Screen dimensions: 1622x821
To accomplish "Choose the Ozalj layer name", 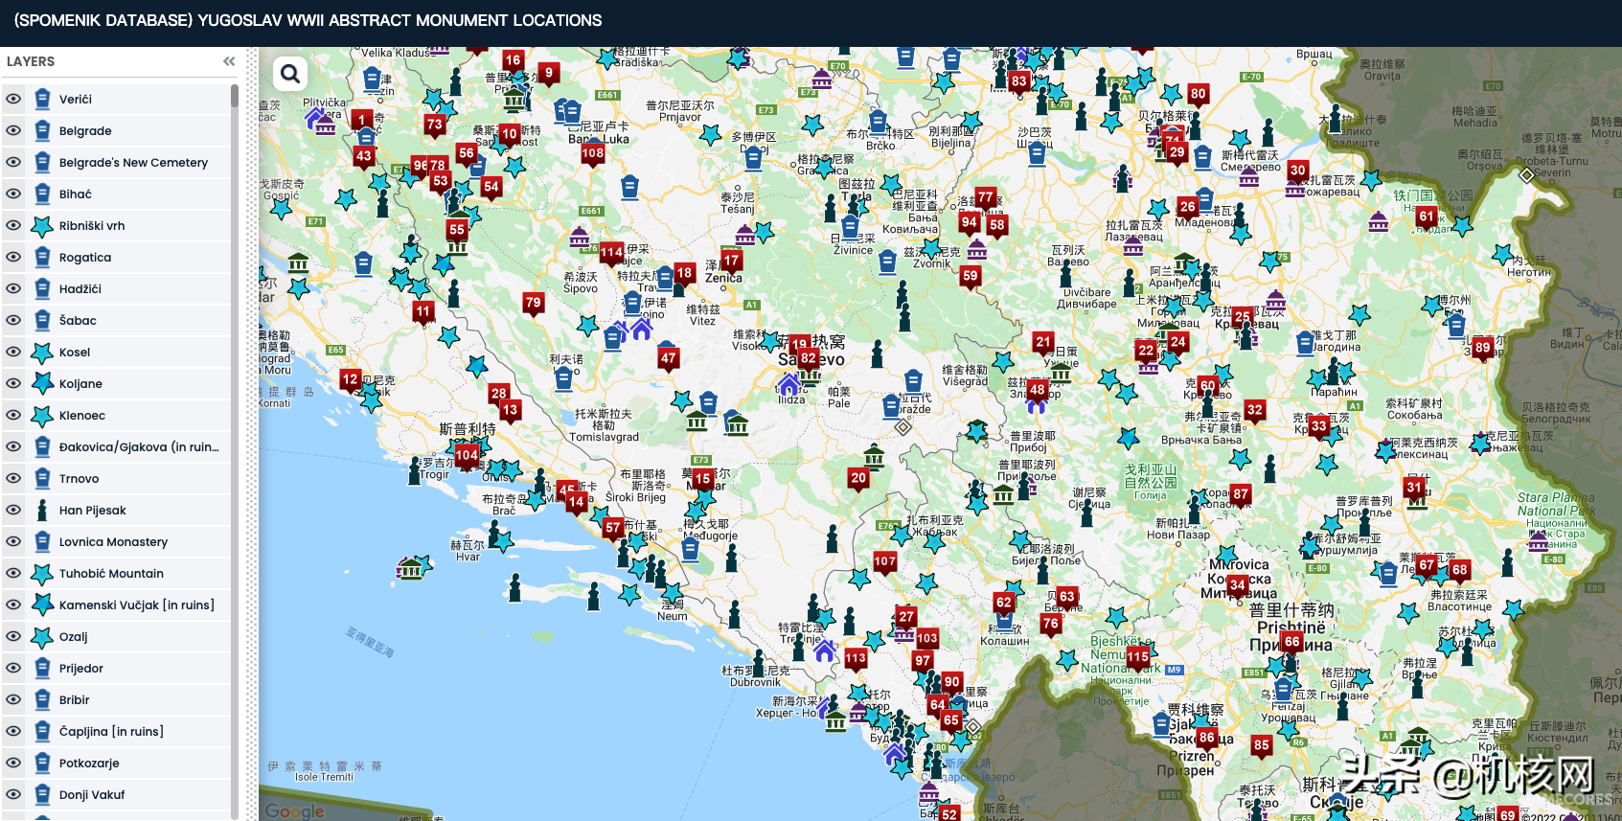I will 73,636.
